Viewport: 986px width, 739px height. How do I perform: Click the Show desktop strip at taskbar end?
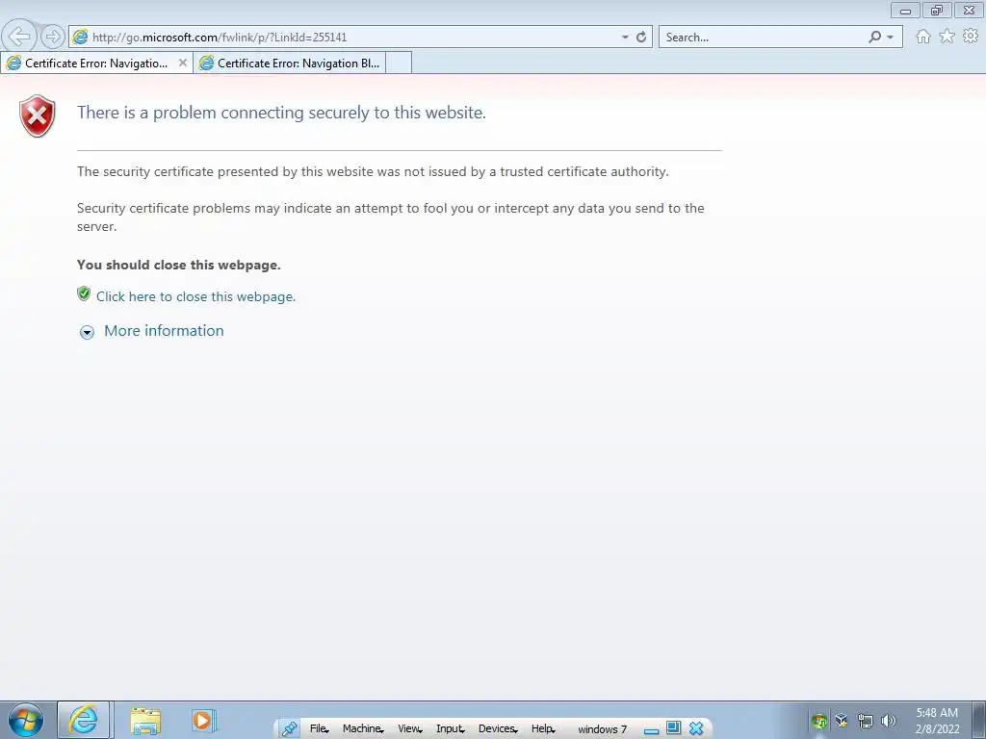[x=979, y=720]
